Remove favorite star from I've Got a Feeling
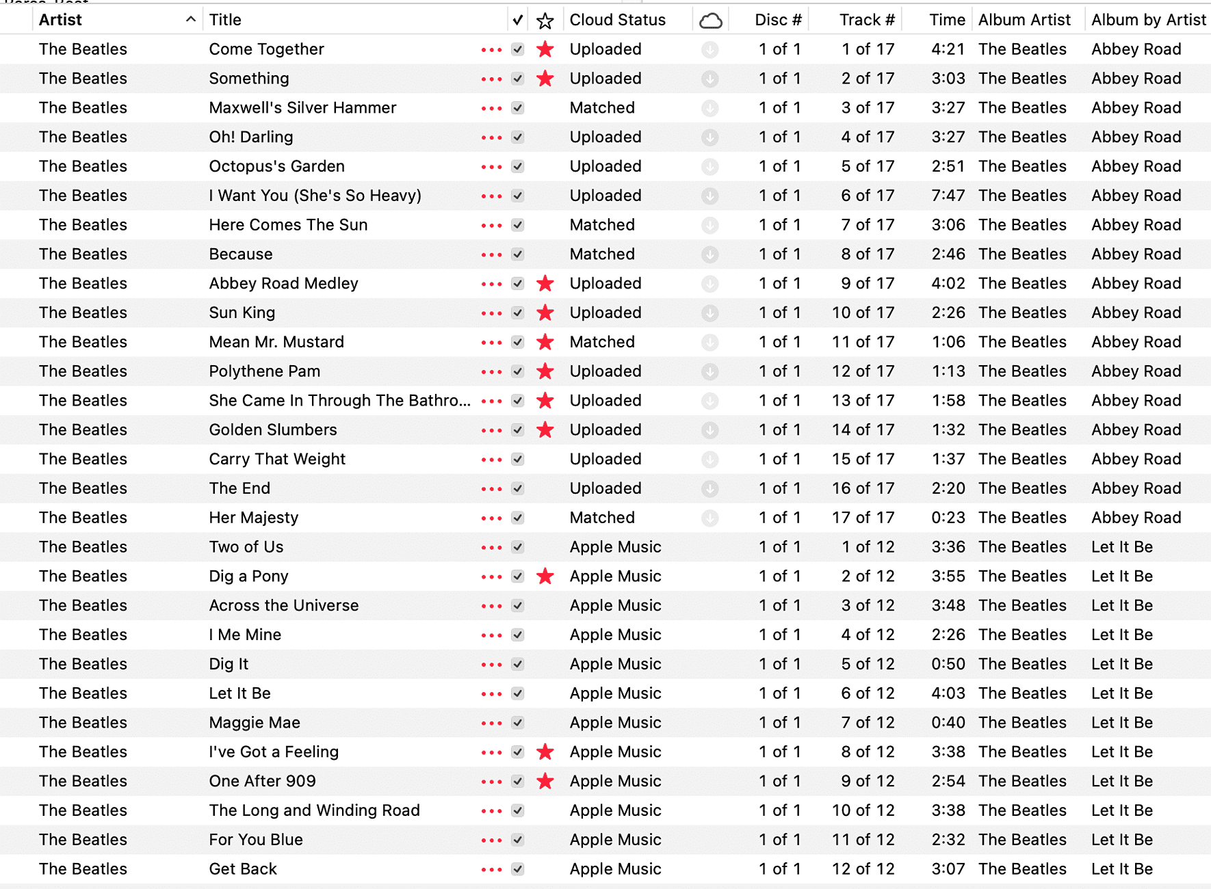This screenshot has width=1211, height=889. click(x=545, y=752)
